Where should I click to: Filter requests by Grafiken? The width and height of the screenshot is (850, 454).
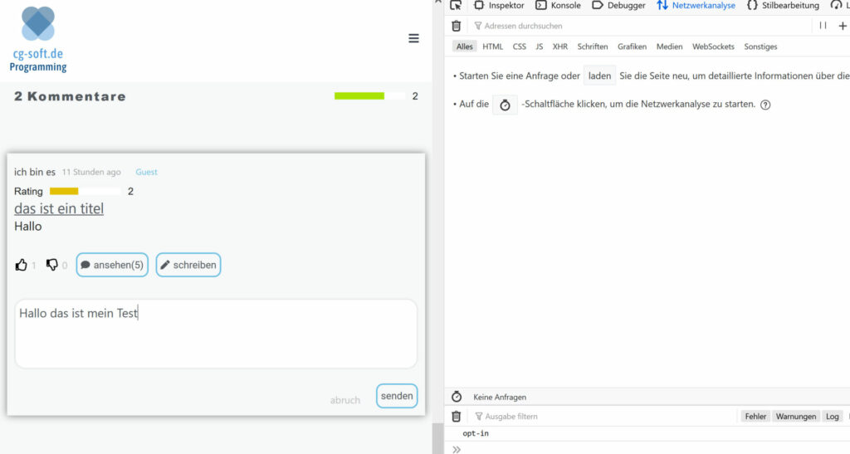[632, 46]
